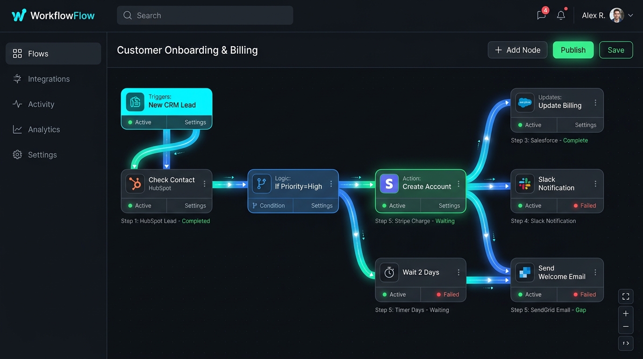
Task: Click Step 4: Slack Notification caption
Action: click(543, 221)
